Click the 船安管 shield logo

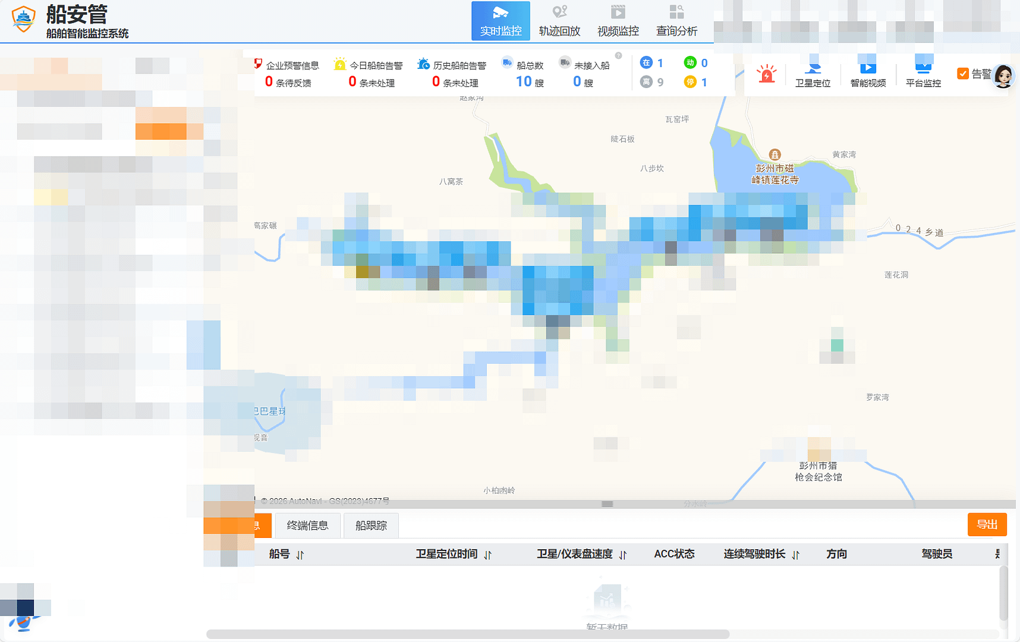(x=23, y=19)
